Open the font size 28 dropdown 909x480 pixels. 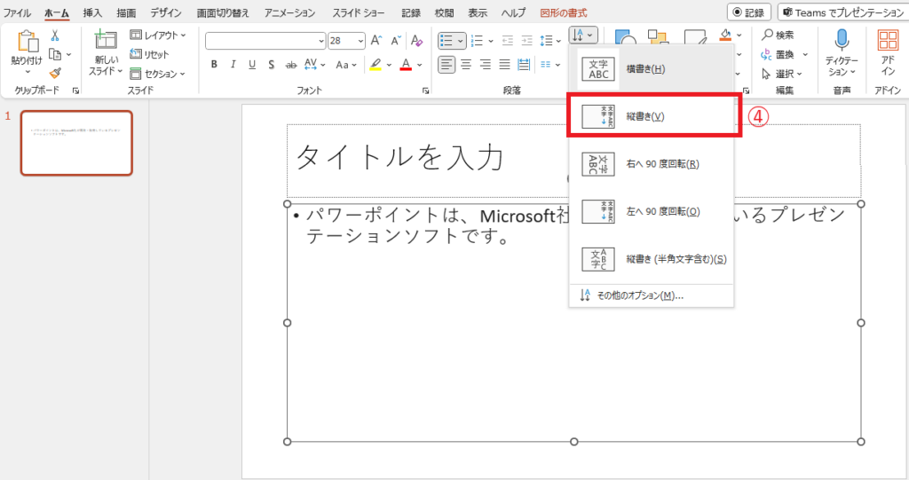[x=360, y=41]
